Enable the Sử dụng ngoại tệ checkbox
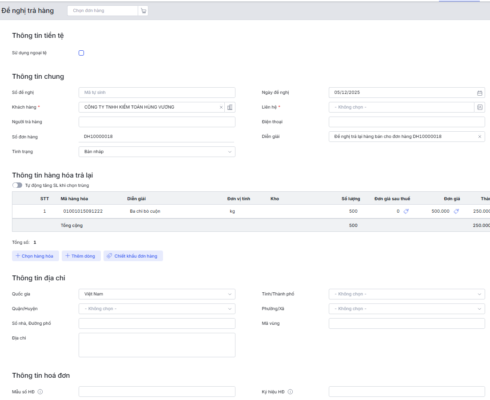490x400 pixels. coord(81,53)
